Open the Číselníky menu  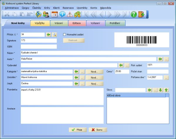pos(37,8)
